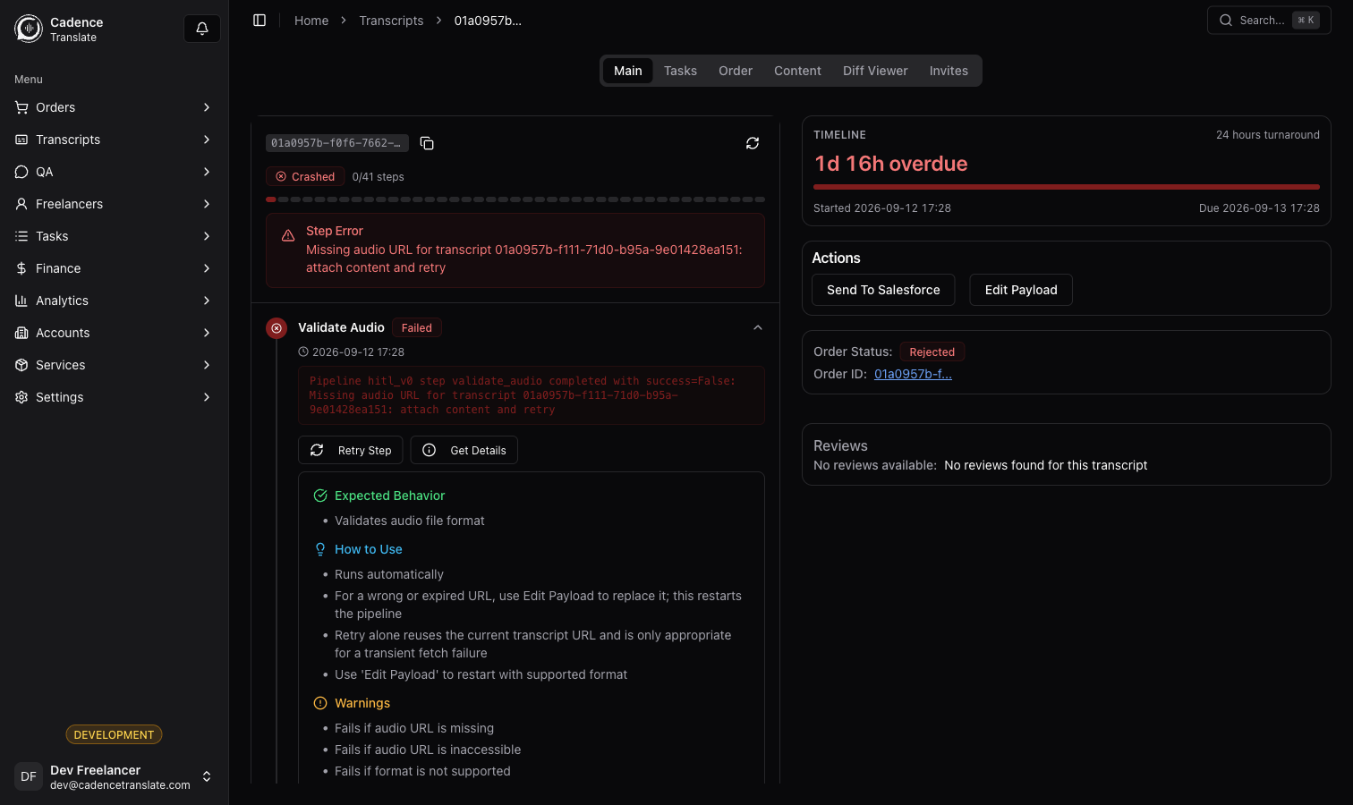This screenshot has height=805, width=1353.
Task: Click Send To Salesforce button
Action: click(x=883, y=290)
